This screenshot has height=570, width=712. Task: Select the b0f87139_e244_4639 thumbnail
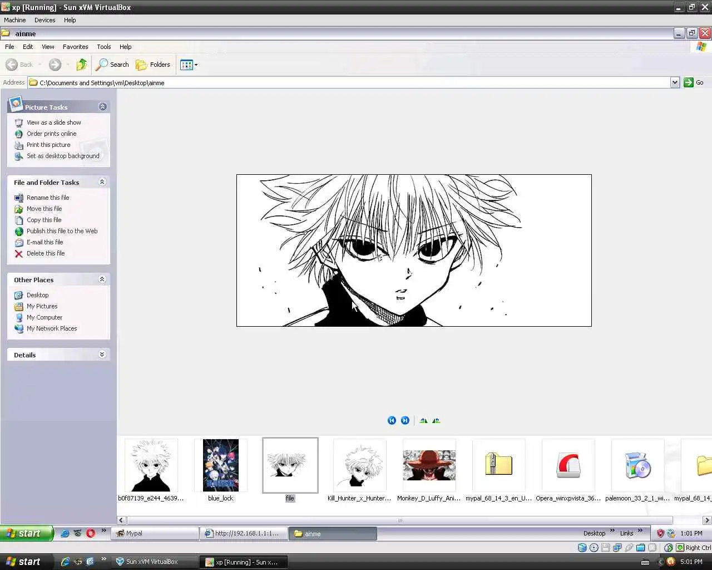(x=151, y=465)
